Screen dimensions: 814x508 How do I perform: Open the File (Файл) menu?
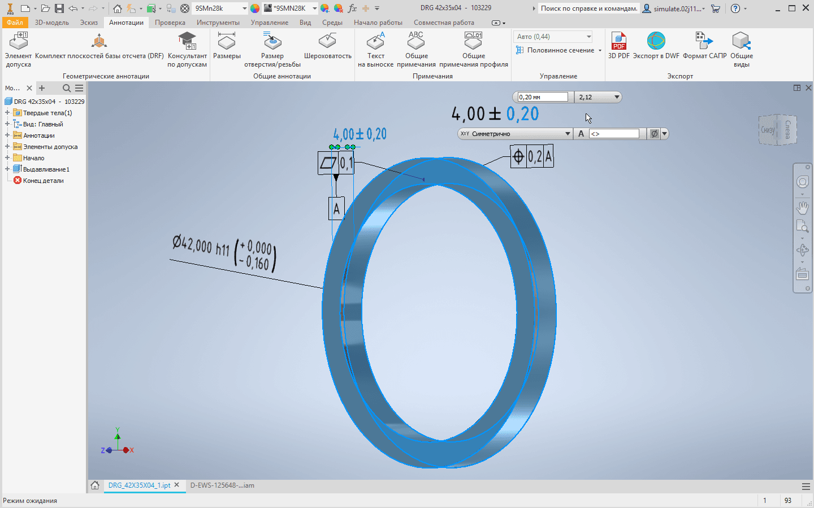[15, 23]
